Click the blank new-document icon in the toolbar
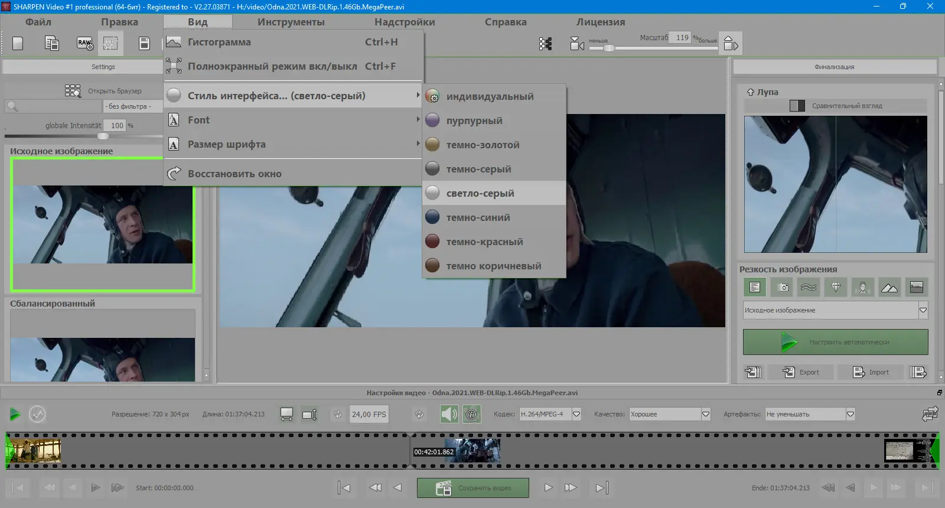The width and height of the screenshot is (945, 508). point(18,43)
